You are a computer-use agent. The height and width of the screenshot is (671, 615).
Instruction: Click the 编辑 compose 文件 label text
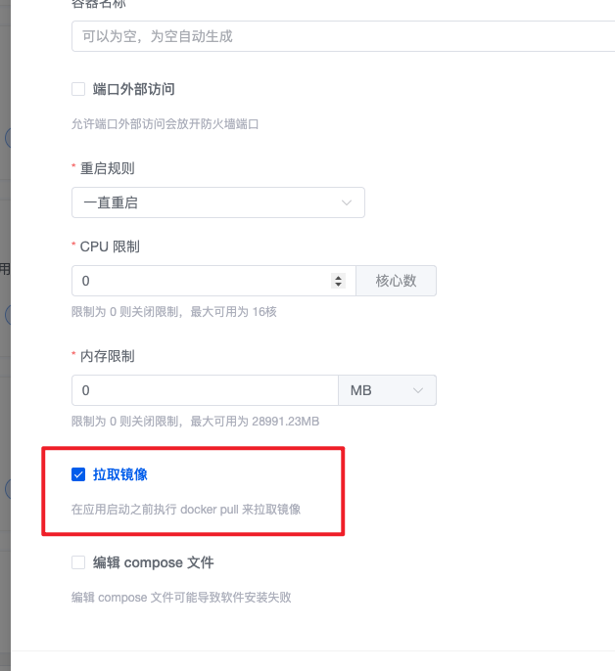[x=154, y=562]
